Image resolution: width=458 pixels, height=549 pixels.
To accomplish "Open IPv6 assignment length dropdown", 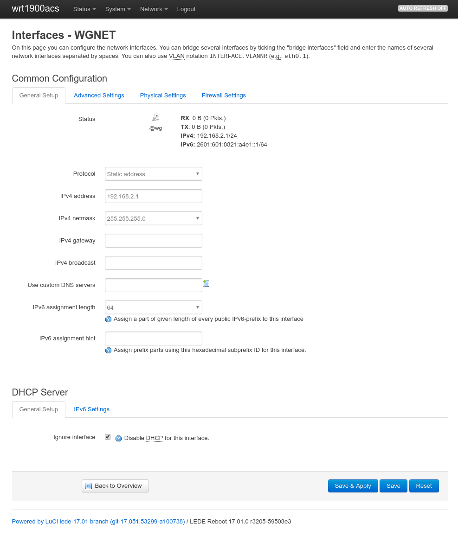I will tap(153, 307).
